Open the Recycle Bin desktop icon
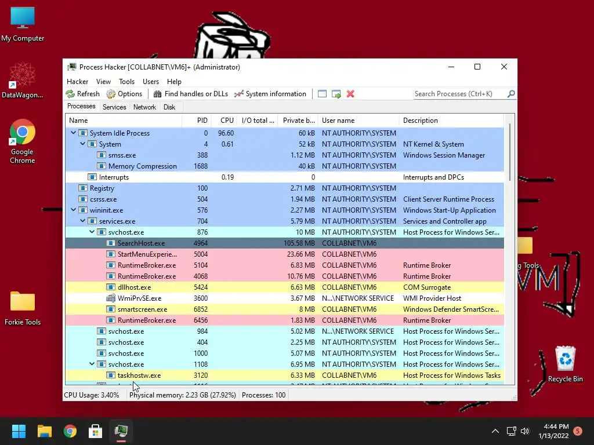The image size is (594, 445). coord(565,364)
